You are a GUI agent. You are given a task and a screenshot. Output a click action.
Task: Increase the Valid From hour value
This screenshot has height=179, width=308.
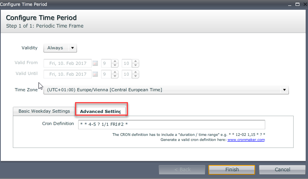point(115,61)
